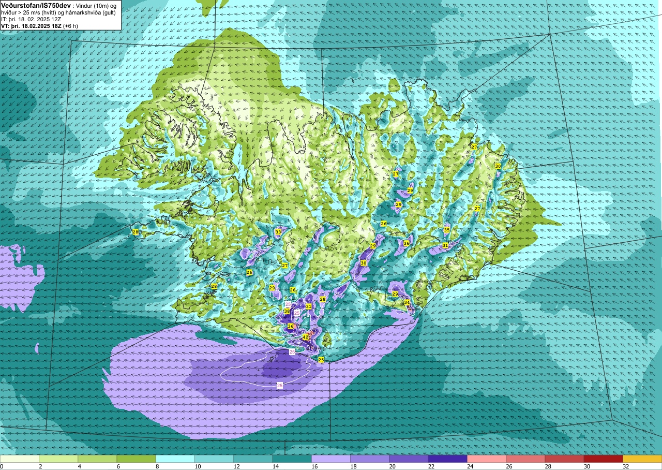Select the yellow gust label 38
This screenshot has width=662, height=470.
(287, 311)
